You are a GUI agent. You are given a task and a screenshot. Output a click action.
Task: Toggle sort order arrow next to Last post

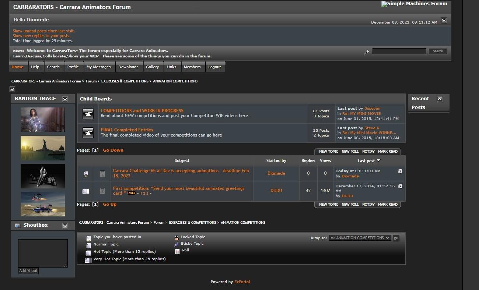tap(378, 160)
